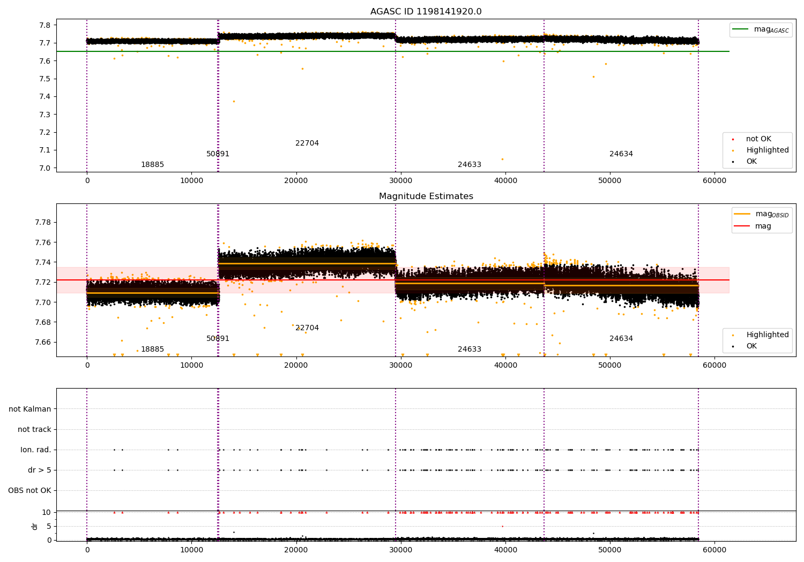Screen dimensions: 804x562
Task: Click the red line swatch beside 'mag'
Action: tap(742, 226)
